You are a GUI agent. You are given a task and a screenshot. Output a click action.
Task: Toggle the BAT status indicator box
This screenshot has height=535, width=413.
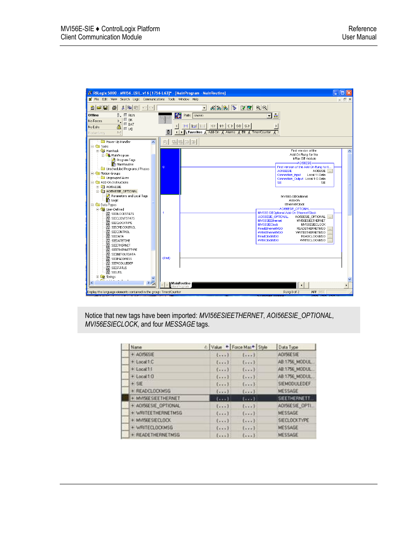[x=126, y=124]
